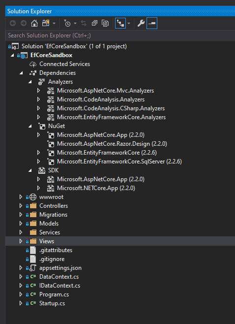Click the Sync with Active Document icon
The width and height of the screenshot is (235, 324).
[x=84, y=23]
